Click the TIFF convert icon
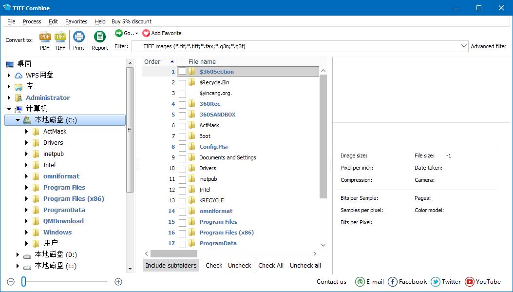This screenshot has height=292, width=513. (x=60, y=37)
